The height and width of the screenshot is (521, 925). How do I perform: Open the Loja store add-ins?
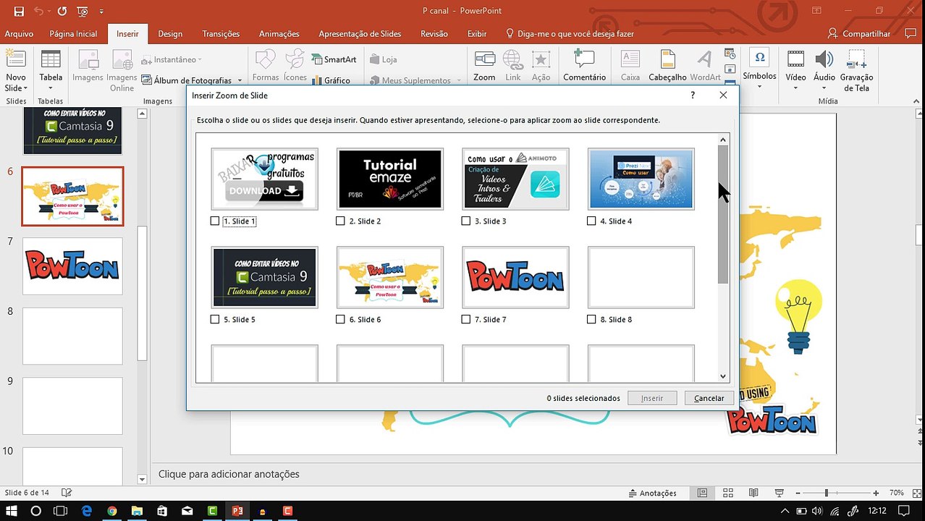383,59
